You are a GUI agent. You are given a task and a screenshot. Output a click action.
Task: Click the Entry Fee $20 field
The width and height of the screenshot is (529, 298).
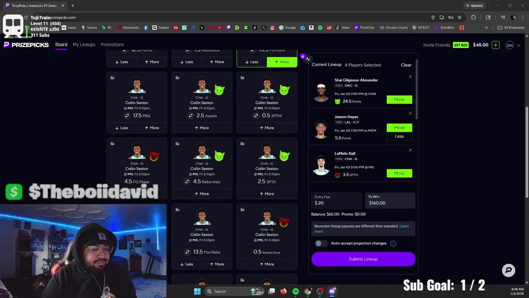click(336, 200)
